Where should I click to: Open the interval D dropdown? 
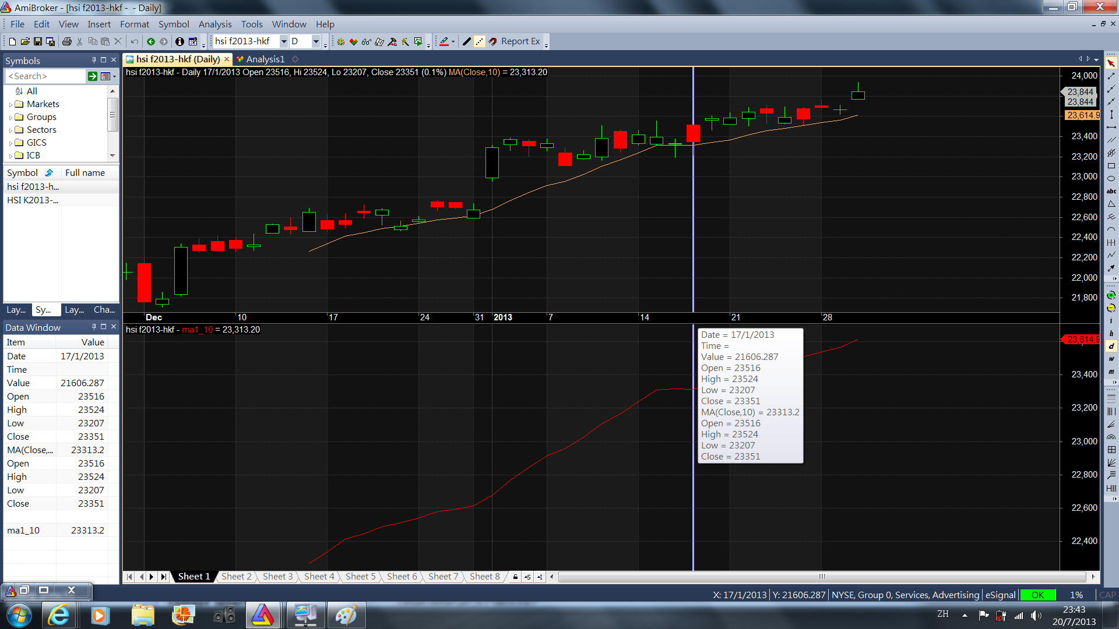[316, 41]
